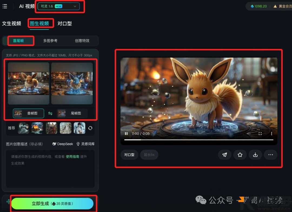Pick the third recommended thumbnail
Image resolution: width=292 pixels, height=212 pixels.
coord(52,128)
